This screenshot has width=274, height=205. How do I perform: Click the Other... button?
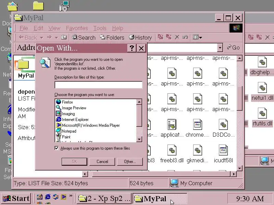130,162
